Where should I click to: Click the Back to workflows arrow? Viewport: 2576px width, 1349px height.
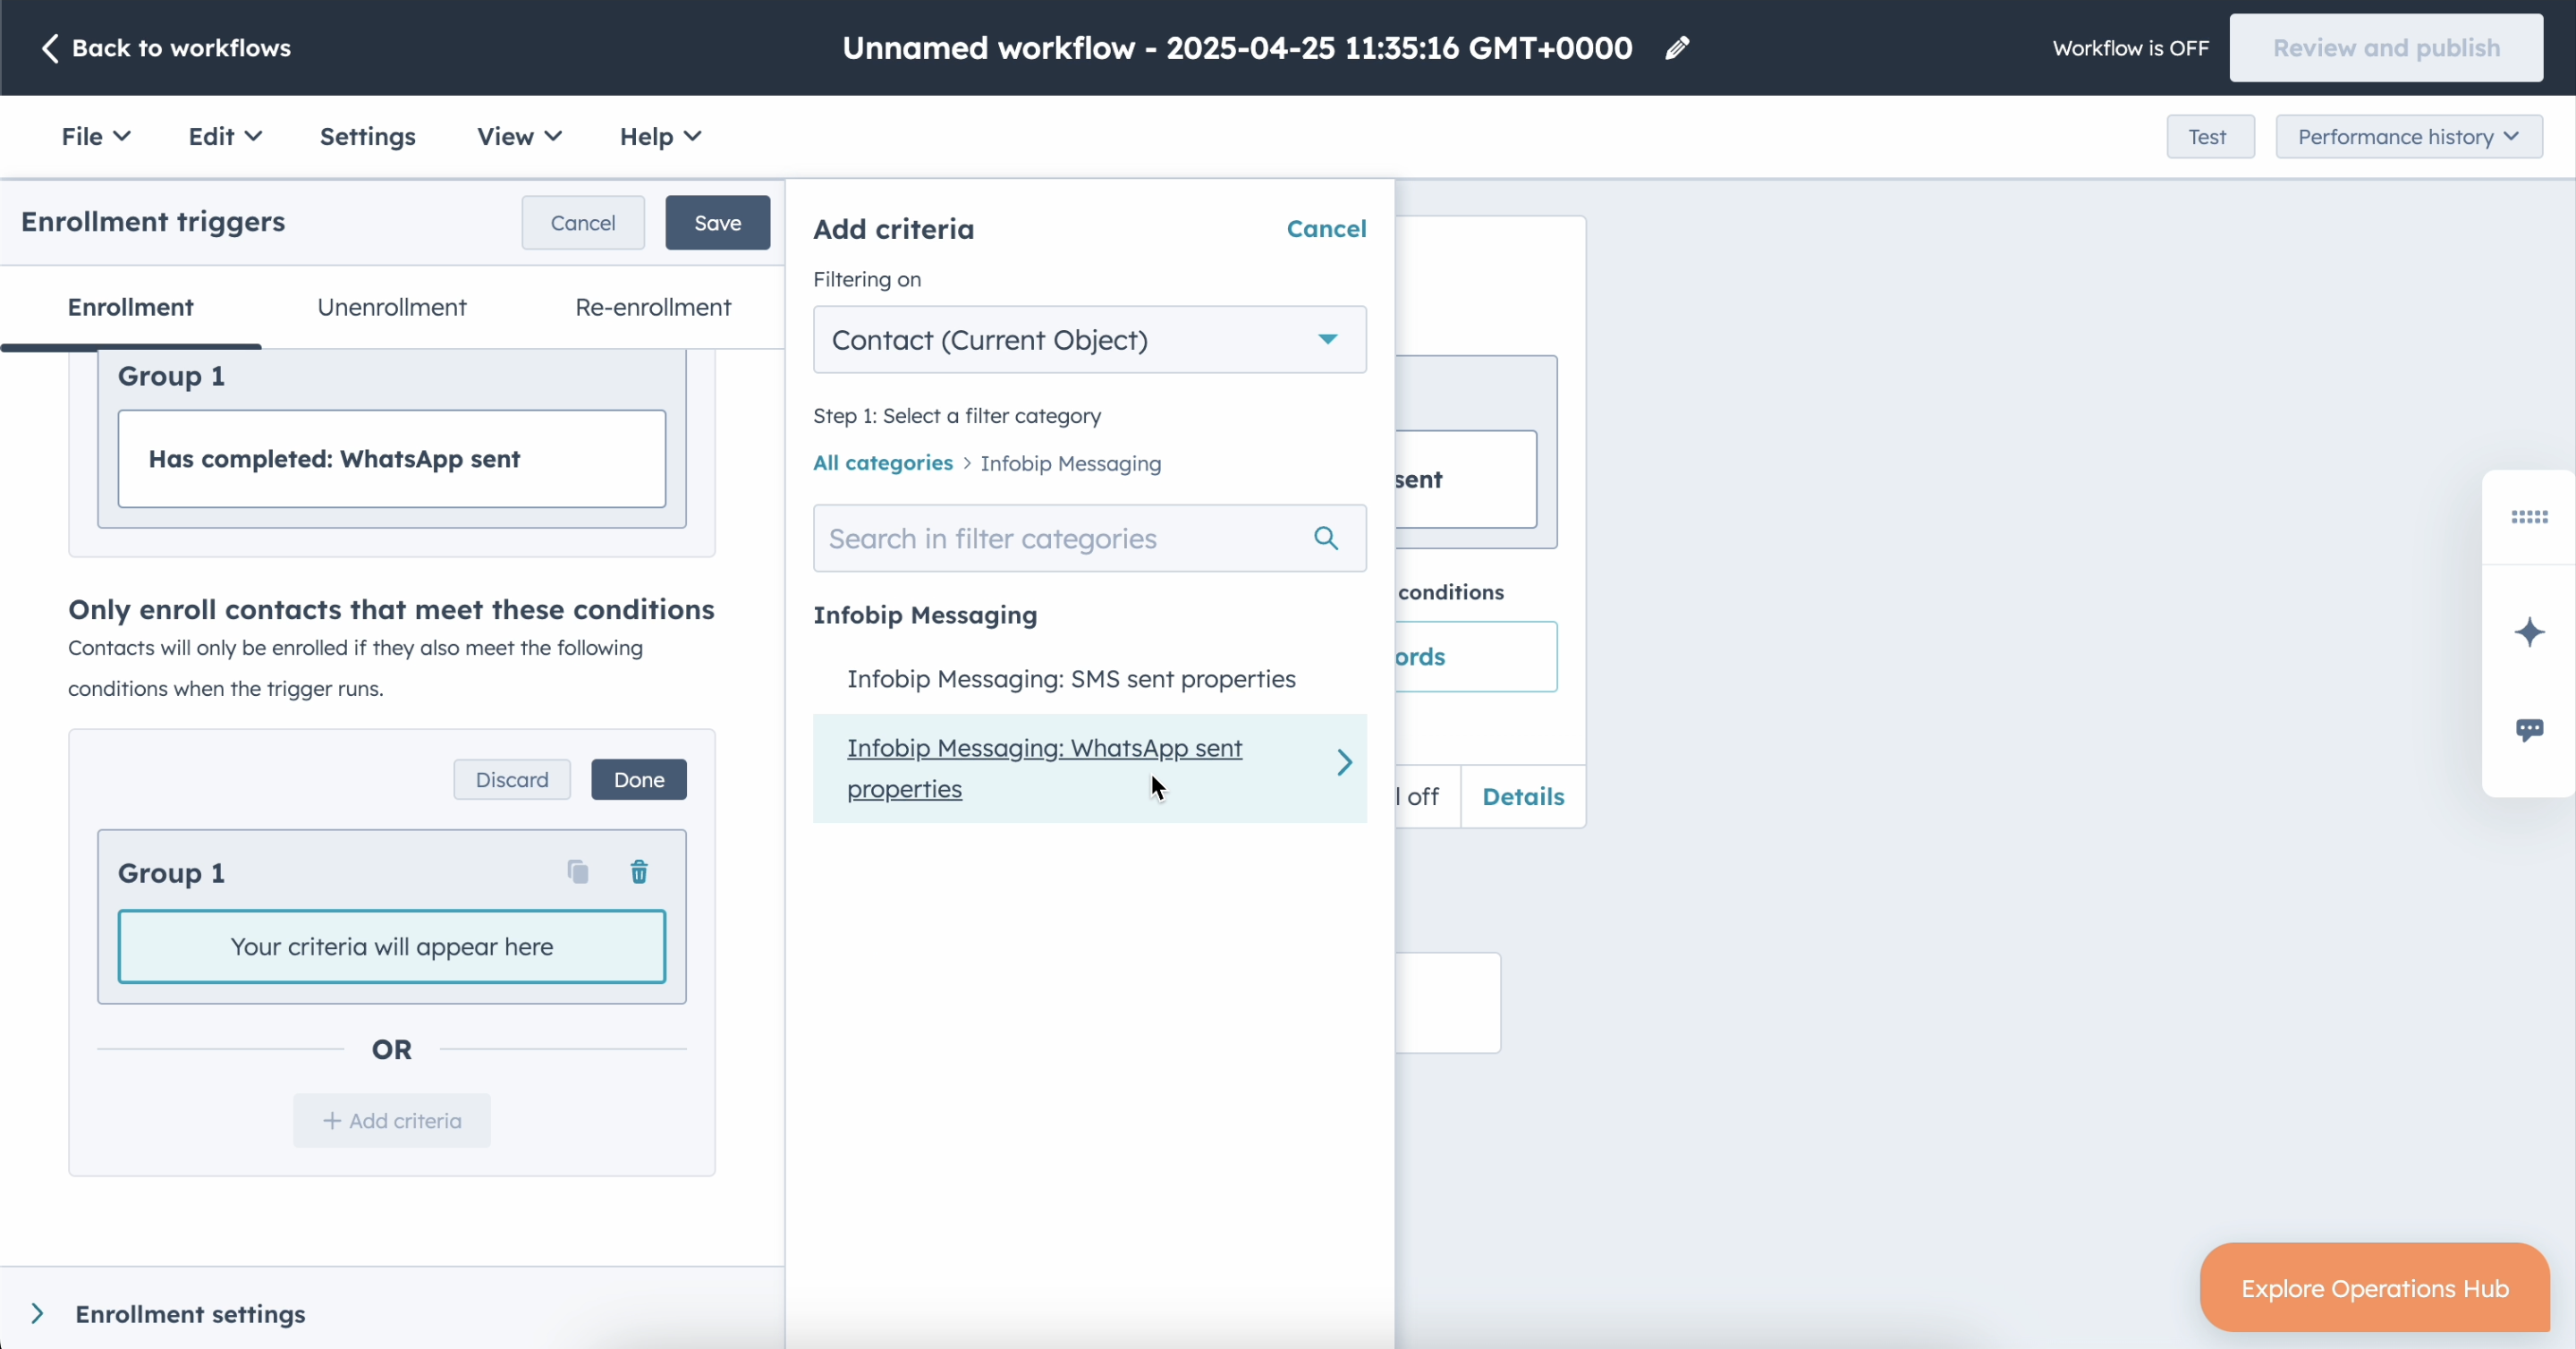coord(50,48)
